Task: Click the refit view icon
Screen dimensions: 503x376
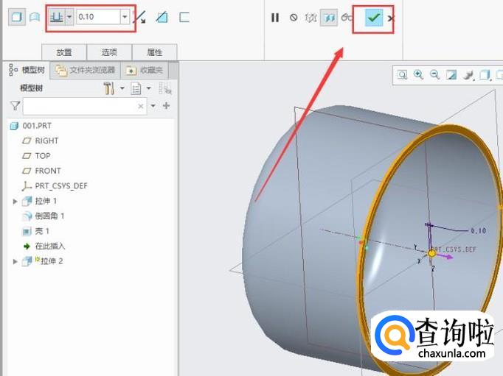Action: coord(402,75)
